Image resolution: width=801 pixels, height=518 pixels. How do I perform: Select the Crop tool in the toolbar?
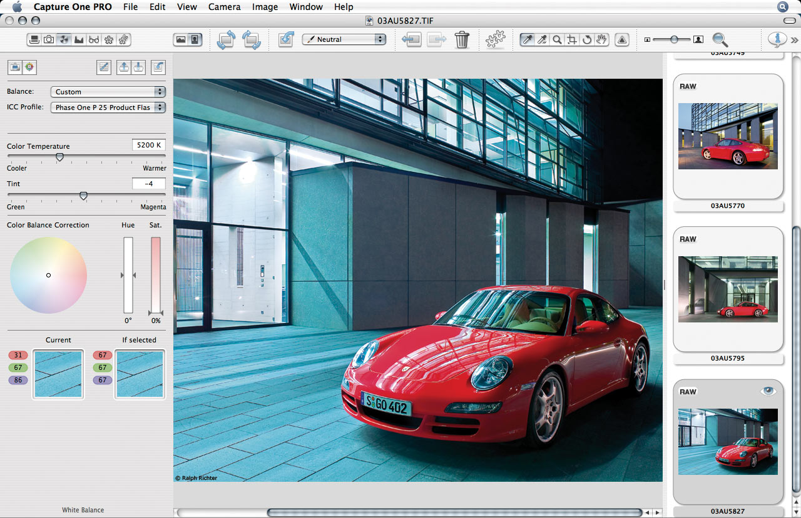pyautogui.click(x=572, y=39)
